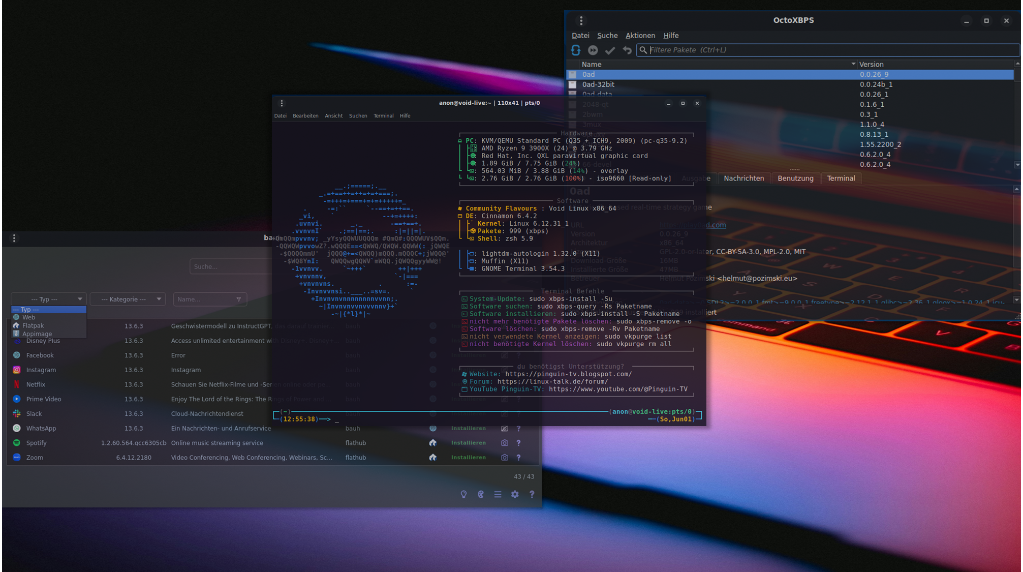Screen dimensions: 1023x572
Task: Open the Terminal menu in the terminal window
Action: [384, 116]
